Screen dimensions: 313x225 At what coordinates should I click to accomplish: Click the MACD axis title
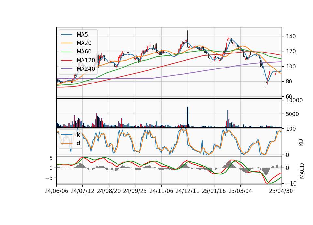302,171
